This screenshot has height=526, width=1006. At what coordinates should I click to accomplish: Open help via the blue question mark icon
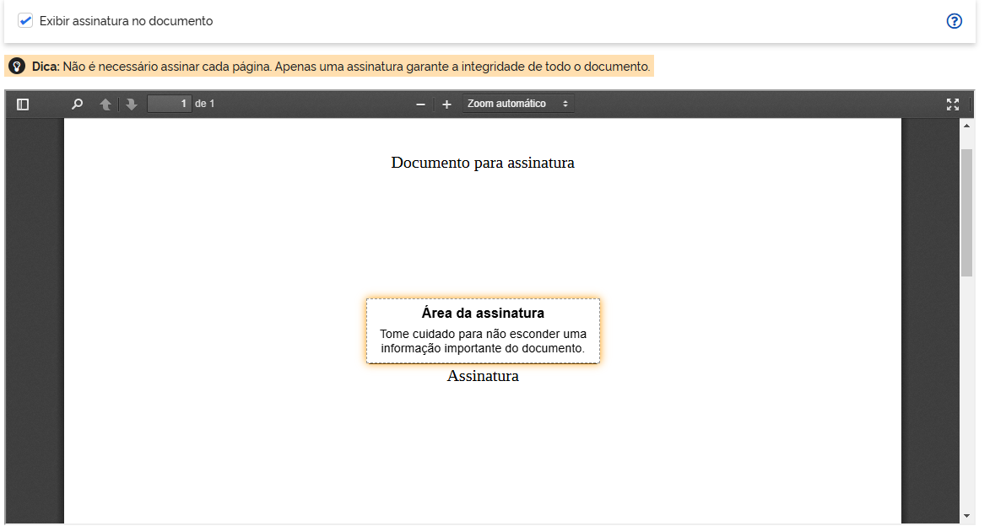pos(955,21)
